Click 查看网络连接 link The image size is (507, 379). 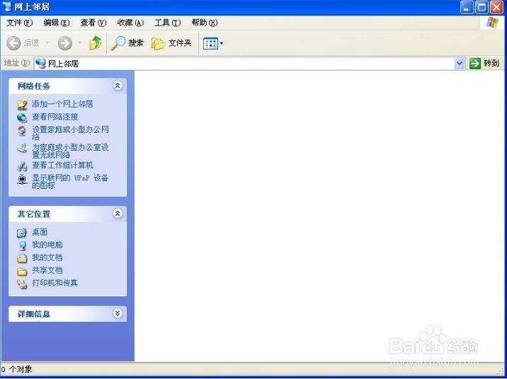[55, 117]
